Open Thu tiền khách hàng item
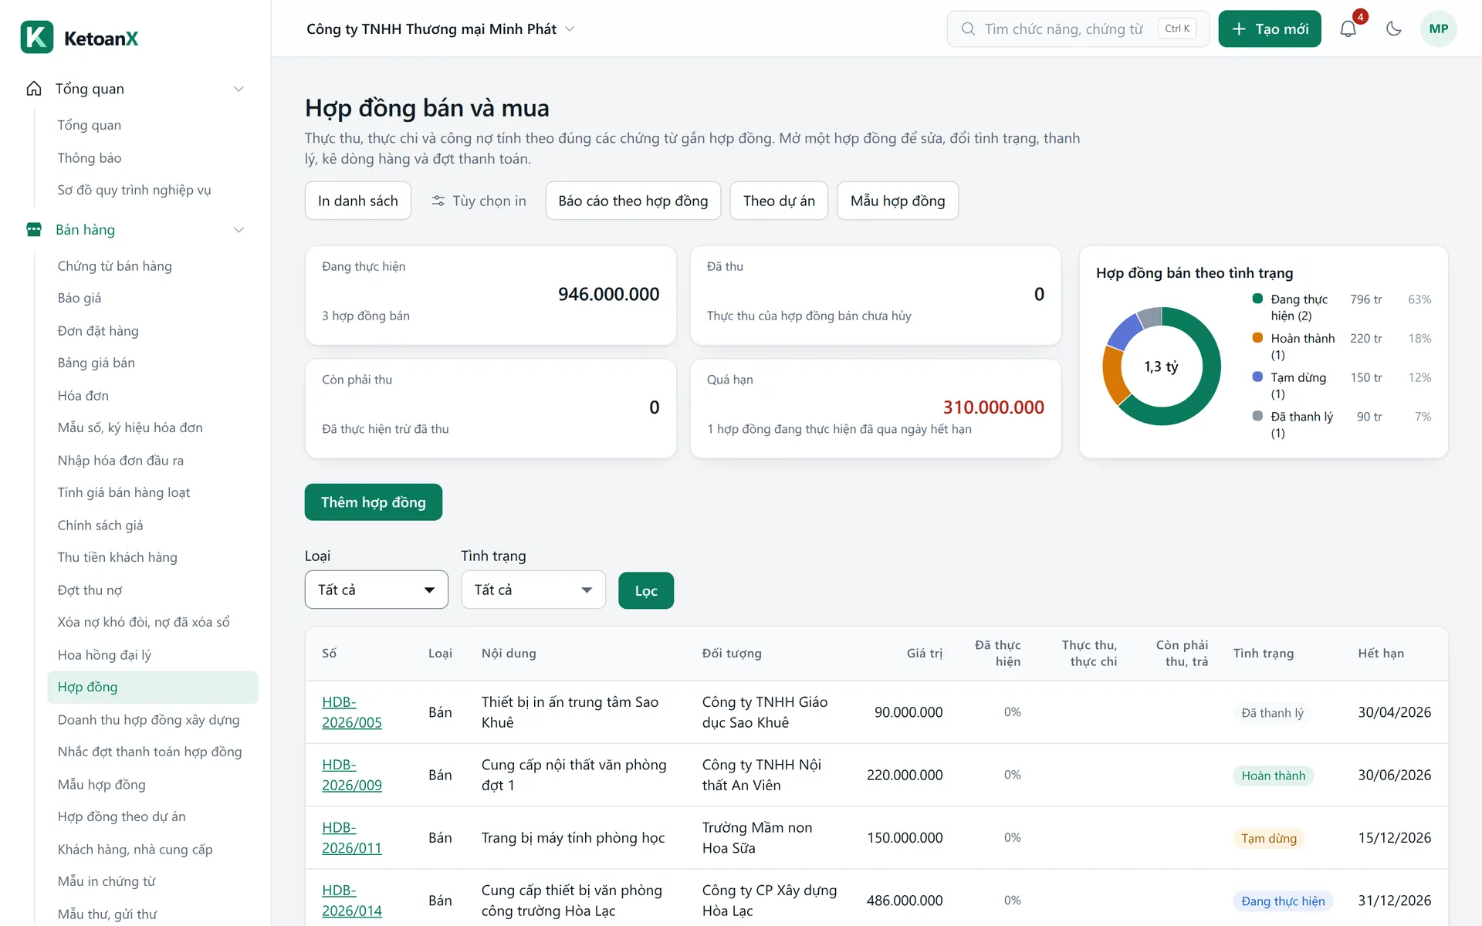Viewport: 1482px width, 926px height. click(x=153, y=557)
